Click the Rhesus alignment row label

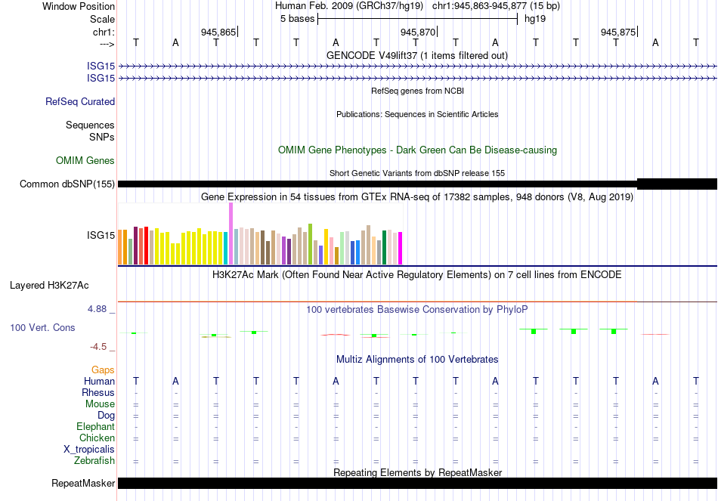pos(98,392)
